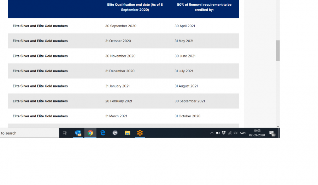Image resolution: width=318 pixels, height=185 pixels.
Task: Open the orange asterisk app in taskbar
Action: [140, 133]
